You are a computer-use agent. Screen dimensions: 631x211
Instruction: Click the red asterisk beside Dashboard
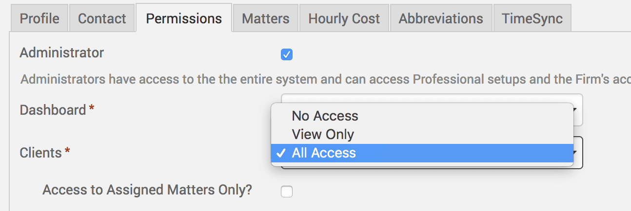click(92, 109)
